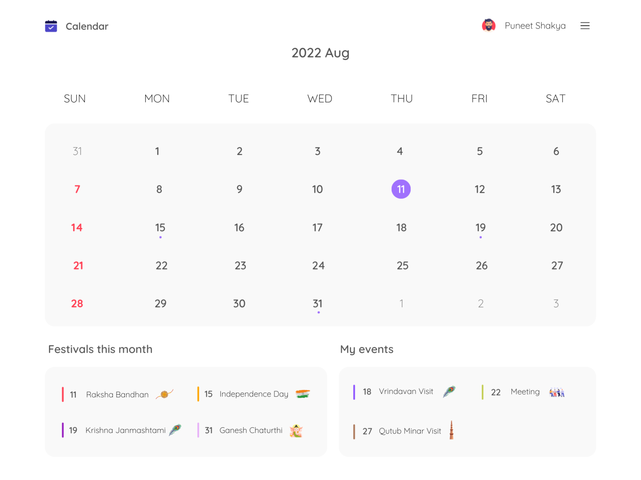Click the SAT weekday header
This screenshot has height=480, width=641.
pos(555,99)
